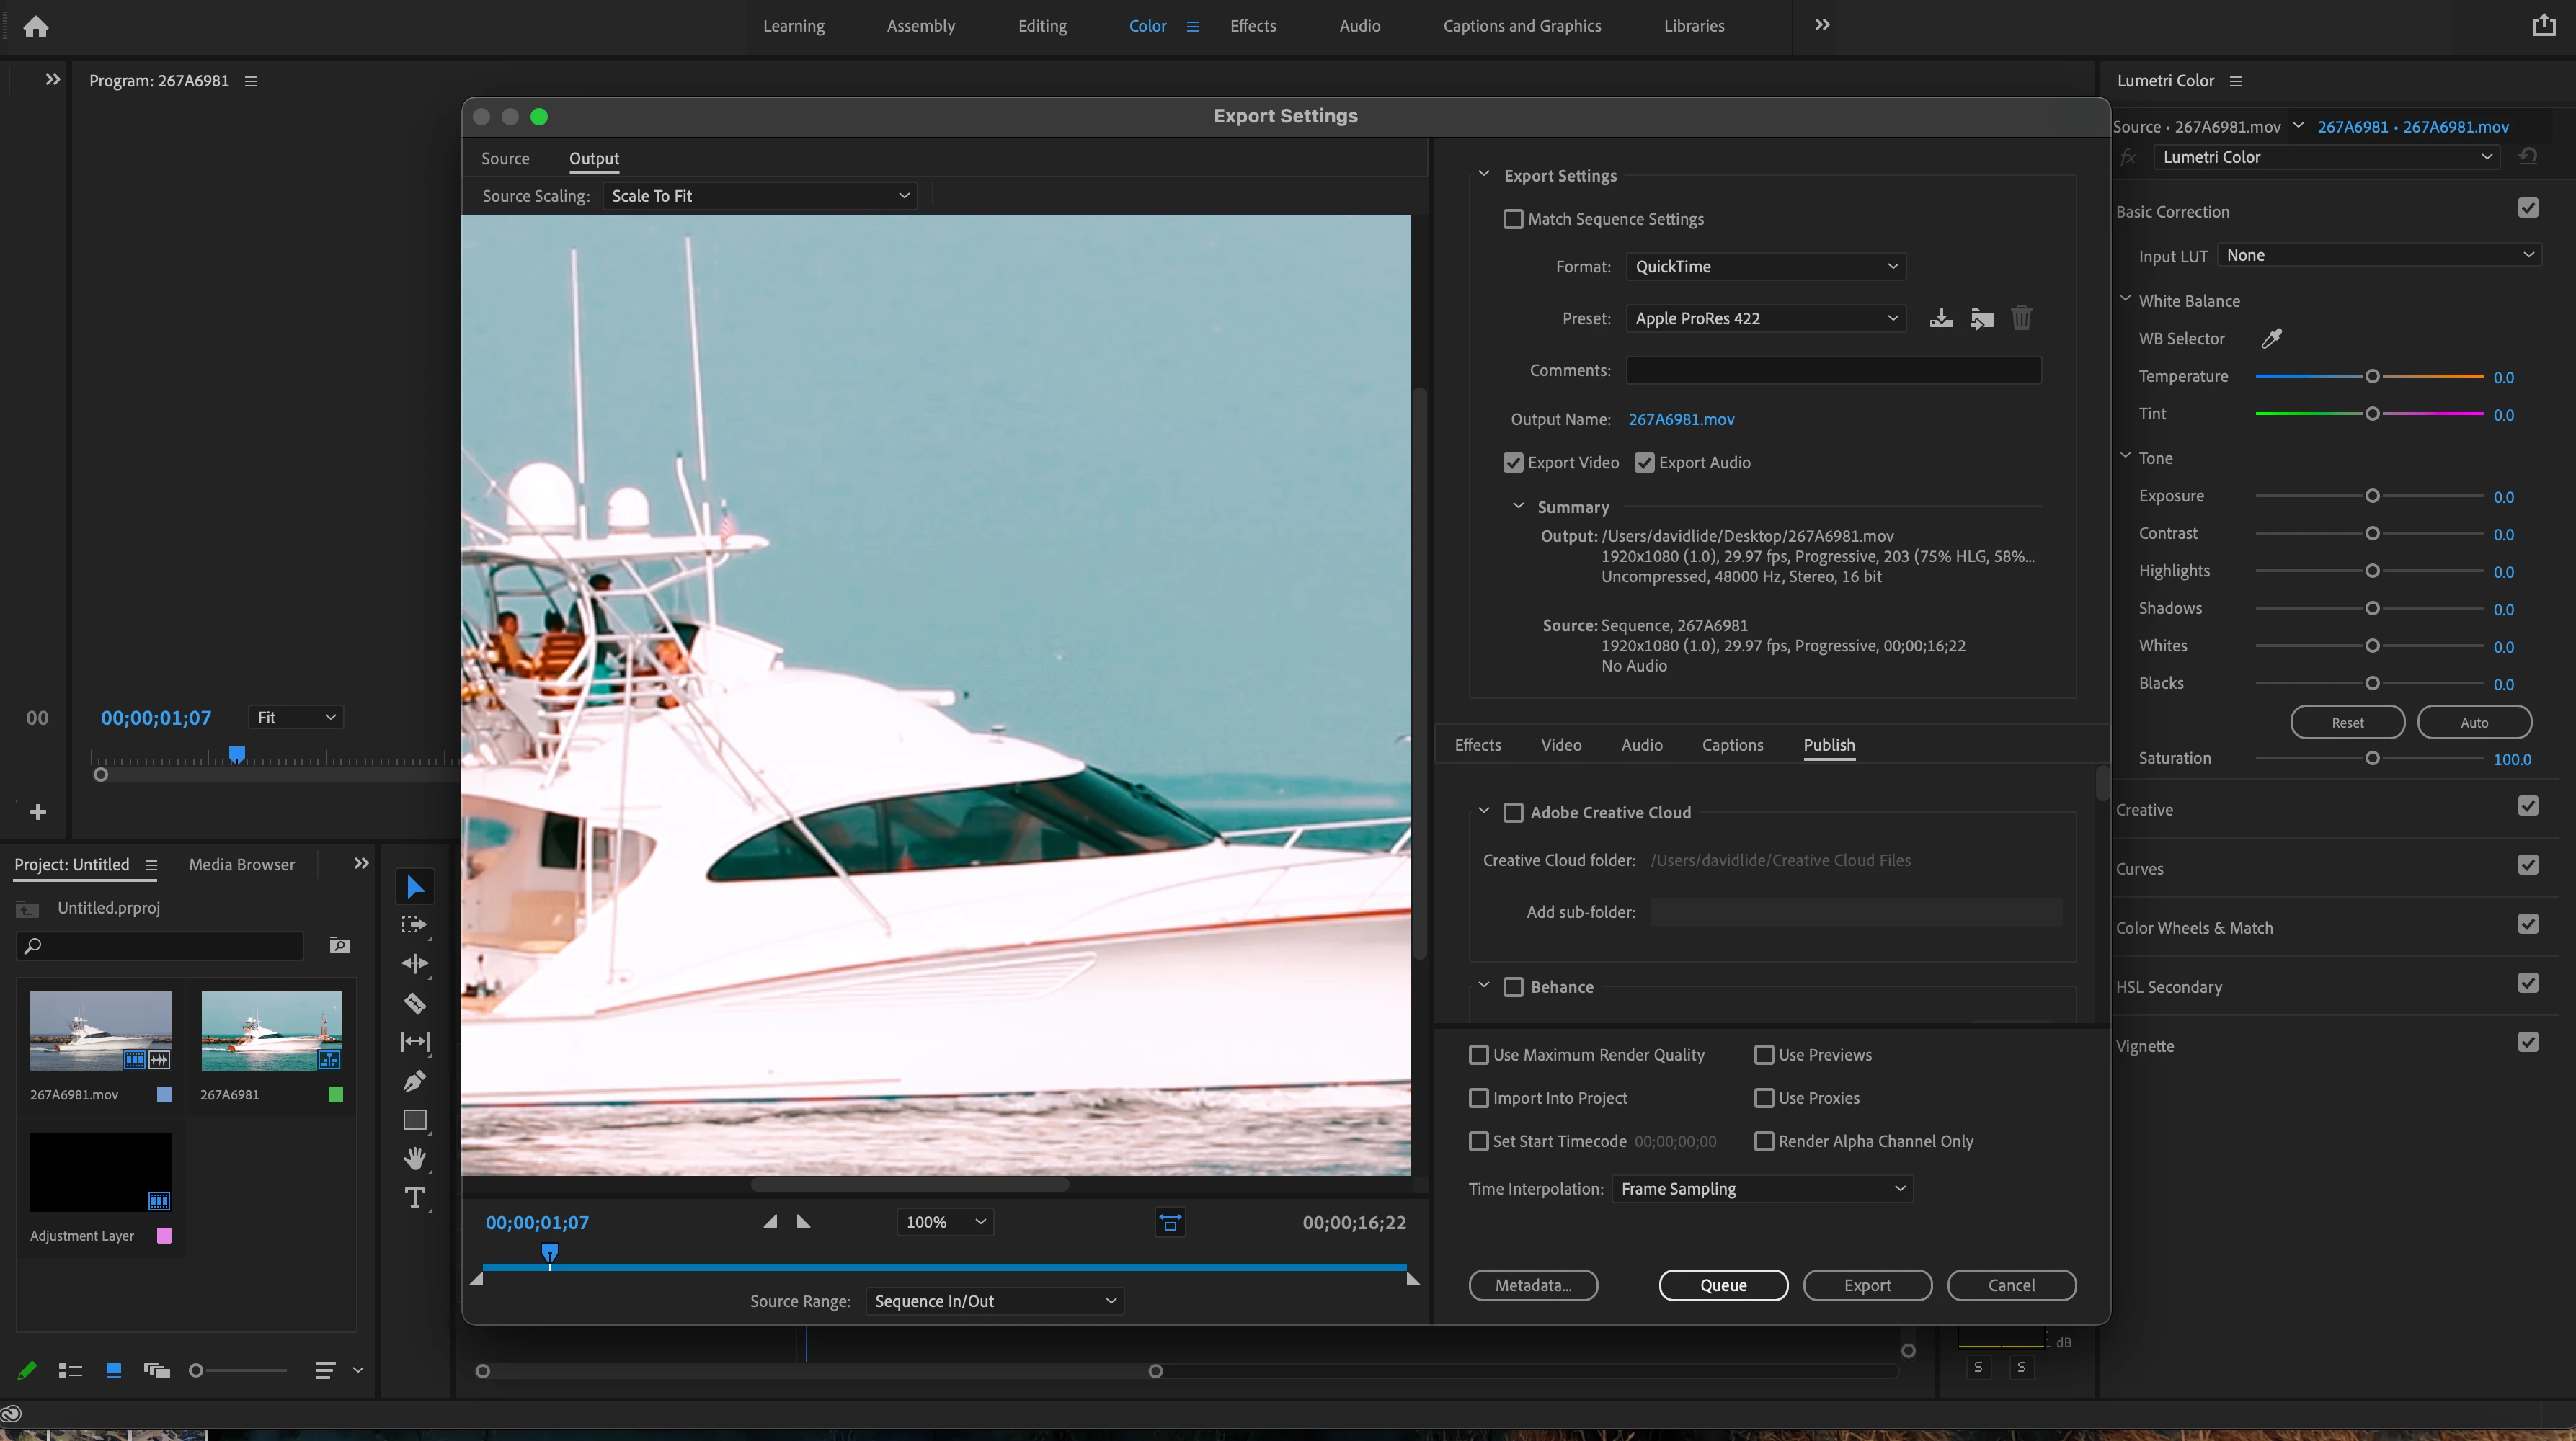Select the Type tool
This screenshot has width=2576, height=1441.
(414, 1197)
